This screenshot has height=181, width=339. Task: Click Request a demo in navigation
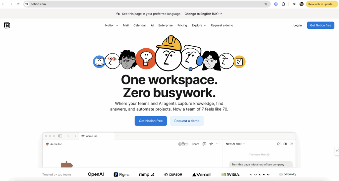pos(222,25)
